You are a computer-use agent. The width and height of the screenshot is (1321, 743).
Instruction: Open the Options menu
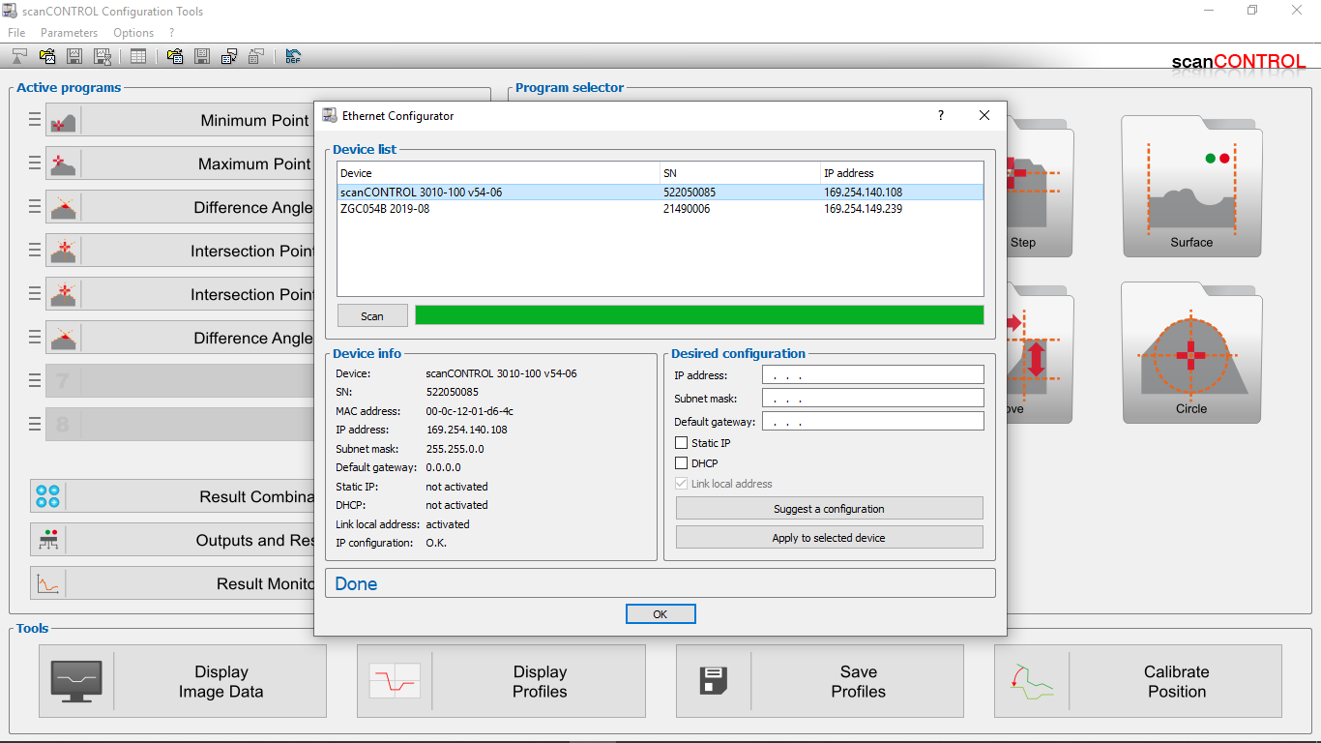(x=133, y=33)
